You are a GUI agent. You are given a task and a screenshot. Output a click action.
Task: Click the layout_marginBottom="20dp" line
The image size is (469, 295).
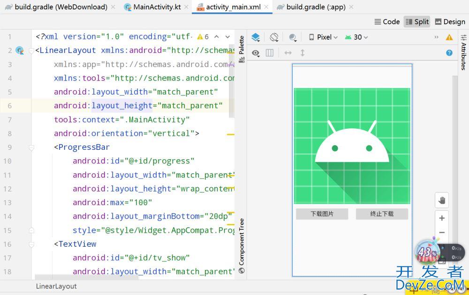click(x=152, y=216)
